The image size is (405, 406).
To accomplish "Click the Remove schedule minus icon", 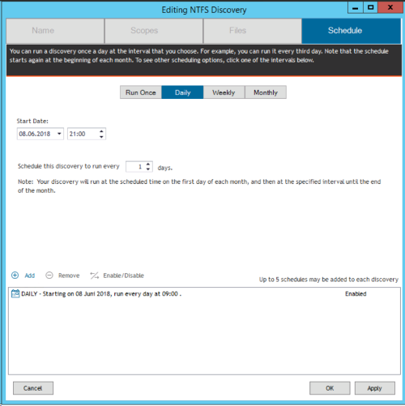I will [x=49, y=276].
